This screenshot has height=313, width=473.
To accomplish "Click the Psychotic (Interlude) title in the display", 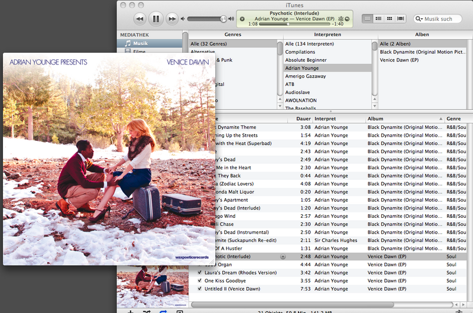I will (x=294, y=13).
